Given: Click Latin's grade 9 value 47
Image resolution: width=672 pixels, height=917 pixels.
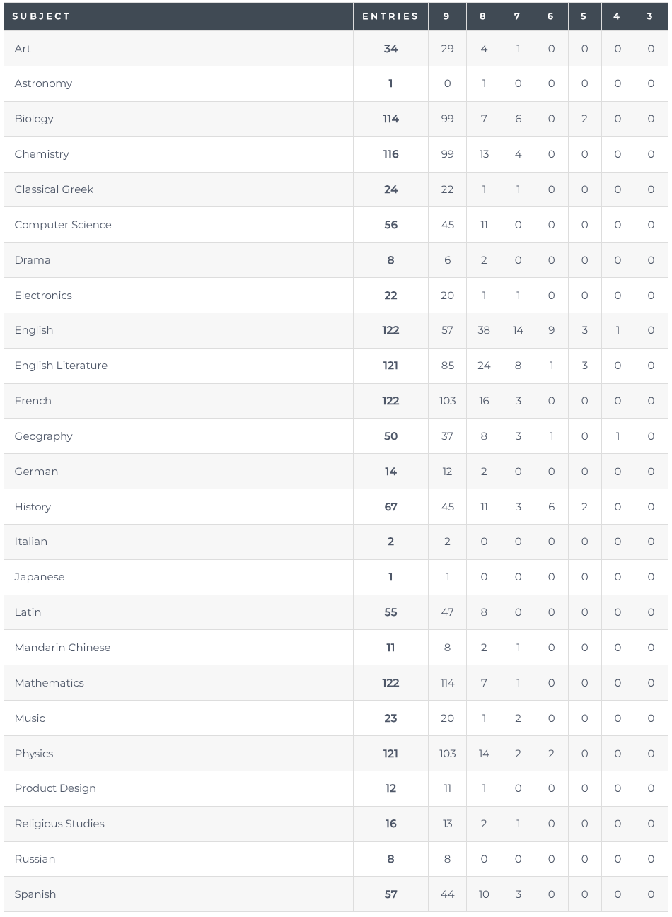Looking at the screenshot, I should coord(447,612).
